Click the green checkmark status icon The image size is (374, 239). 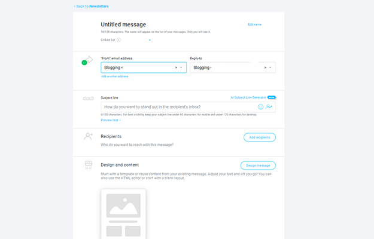84,62
